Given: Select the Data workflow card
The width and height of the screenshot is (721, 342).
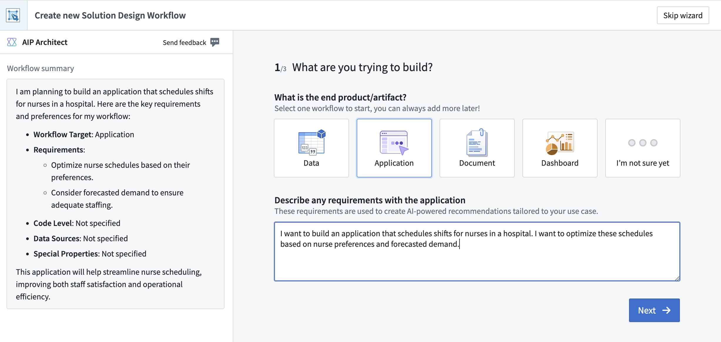Looking at the screenshot, I should [x=311, y=148].
